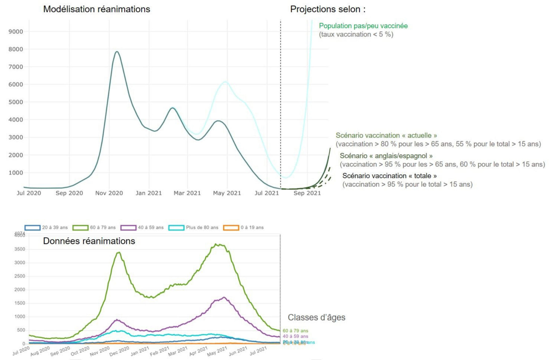Click the May 2021 tick on bottom chart
Image resolution: width=553 pixels, height=360 pixels.
[x=217, y=351]
